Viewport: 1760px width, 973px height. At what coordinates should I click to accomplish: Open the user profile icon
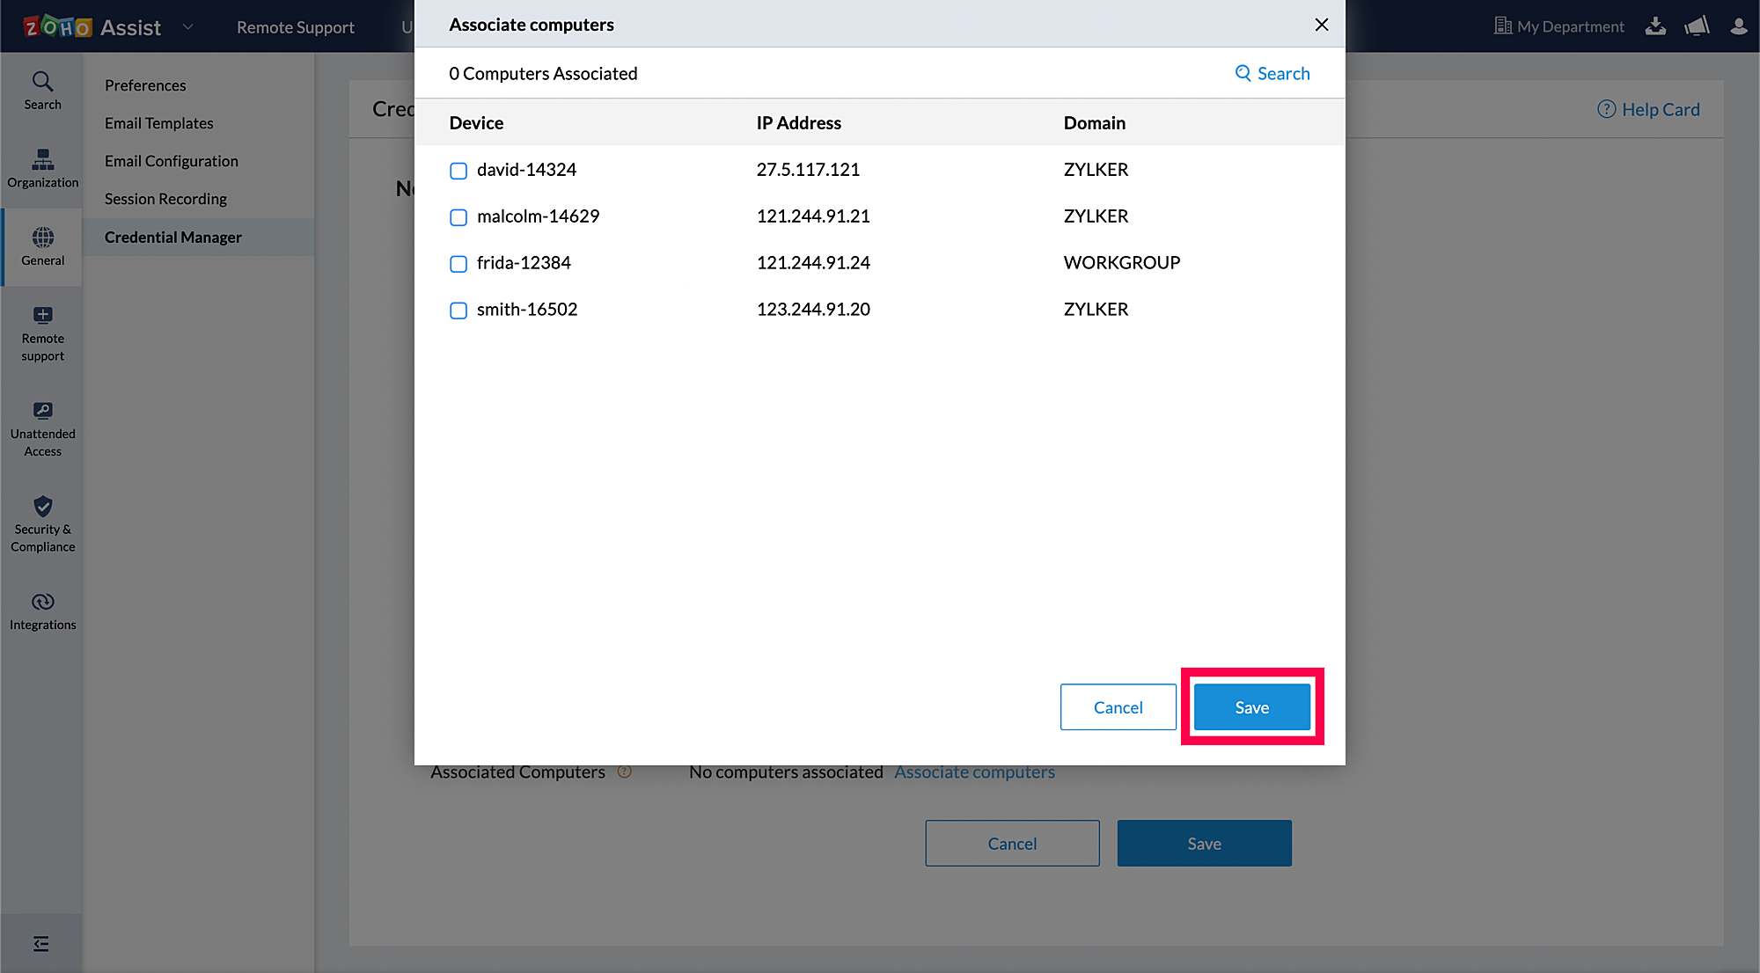click(x=1738, y=26)
